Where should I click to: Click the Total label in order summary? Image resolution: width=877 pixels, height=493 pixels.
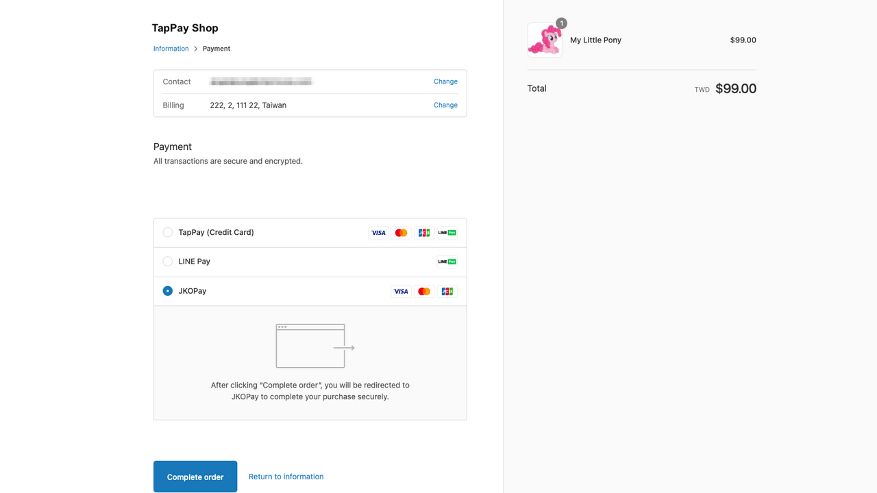(537, 88)
